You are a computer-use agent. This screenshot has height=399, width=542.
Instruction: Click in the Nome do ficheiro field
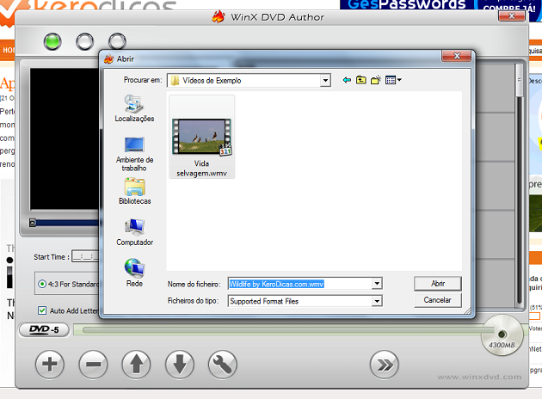[300, 284]
